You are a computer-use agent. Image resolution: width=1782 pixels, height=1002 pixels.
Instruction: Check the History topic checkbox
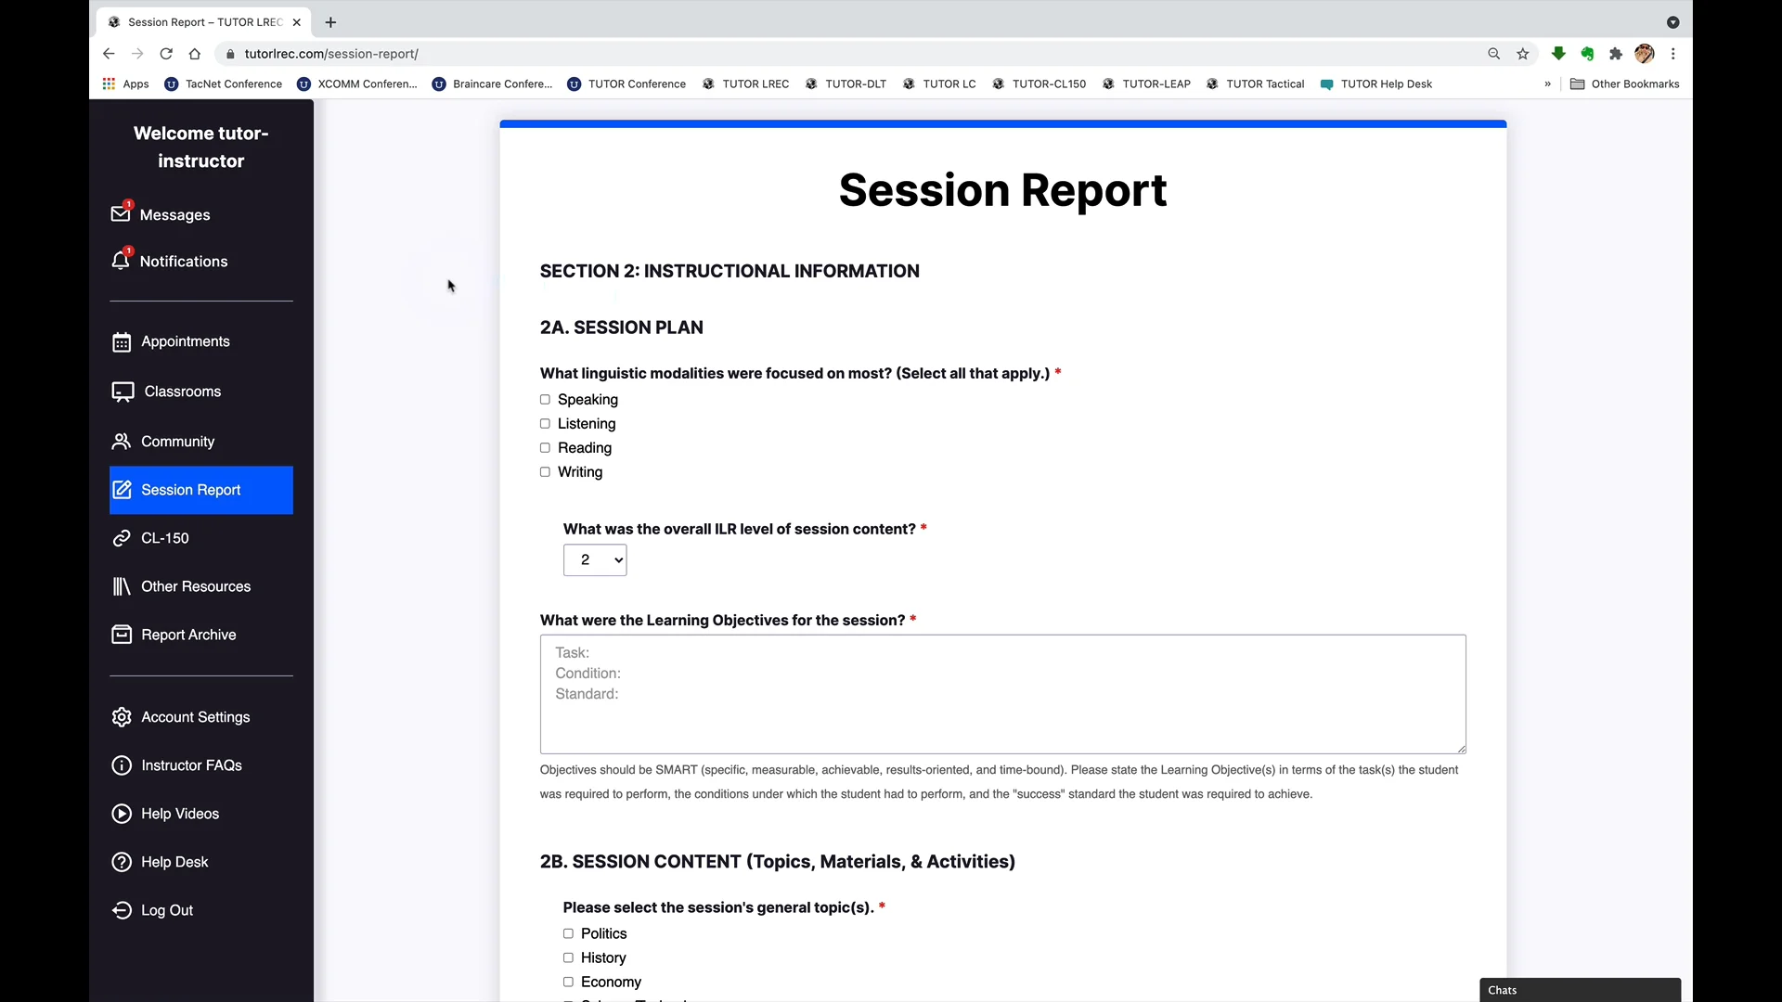click(568, 958)
